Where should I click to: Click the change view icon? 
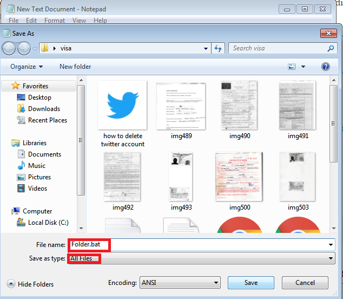pyautogui.click(x=292, y=67)
